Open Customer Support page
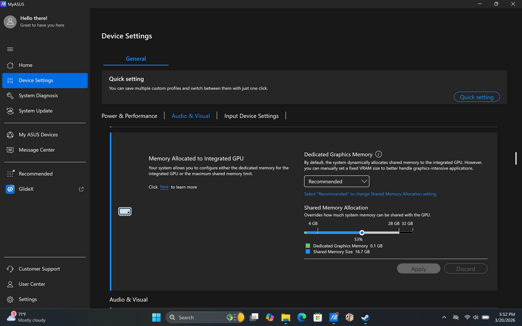This screenshot has width=522, height=326. coord(39,269)
